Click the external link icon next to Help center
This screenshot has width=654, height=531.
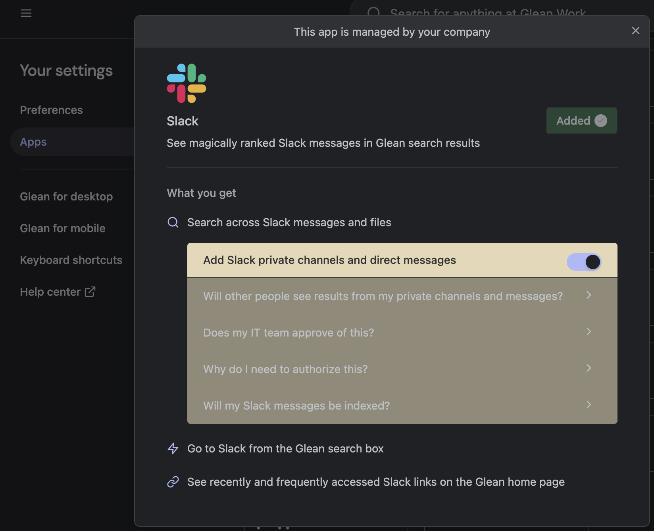[x=90, y=292]
